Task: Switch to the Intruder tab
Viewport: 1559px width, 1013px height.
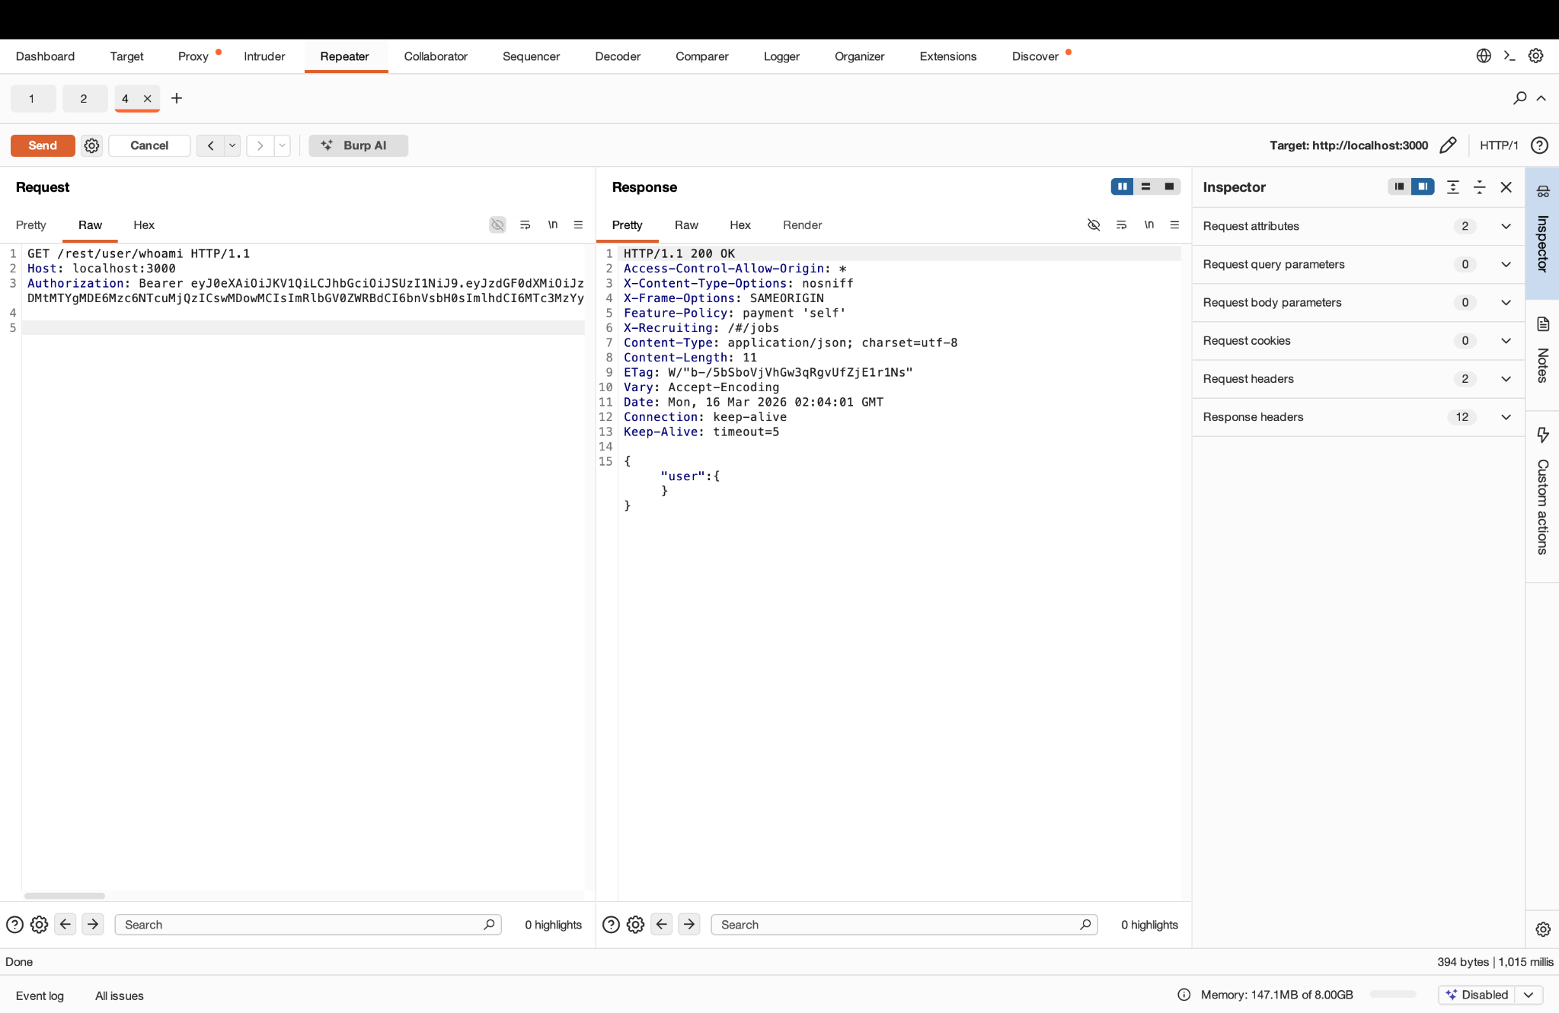Action: pos(264,56)
